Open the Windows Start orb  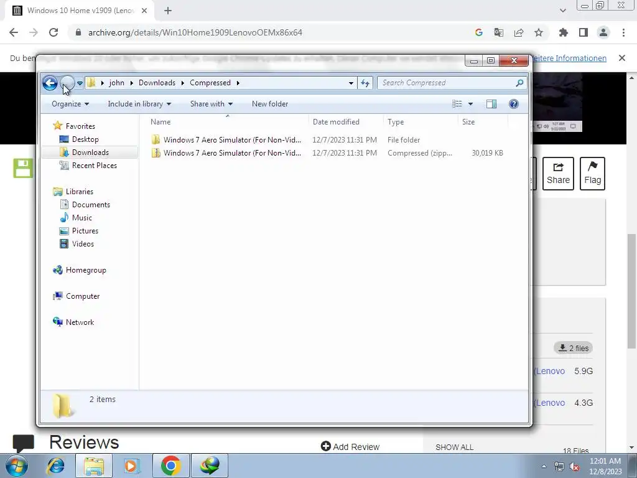click(x=17, y=466)
